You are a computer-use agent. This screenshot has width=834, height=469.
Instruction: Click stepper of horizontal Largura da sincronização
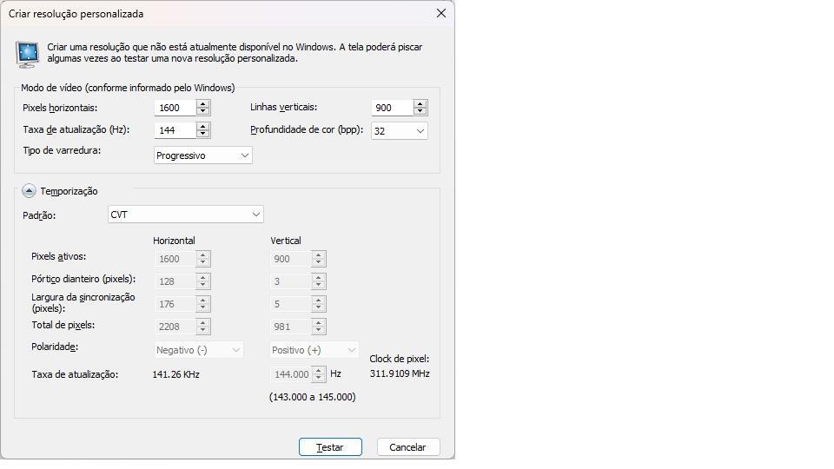click(x=202, y=304)
